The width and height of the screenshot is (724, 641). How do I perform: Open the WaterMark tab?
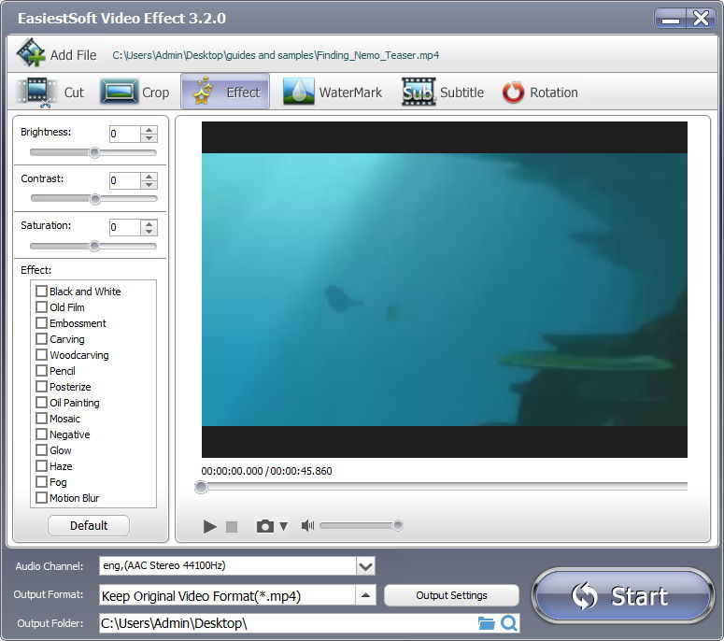point(332,92)
